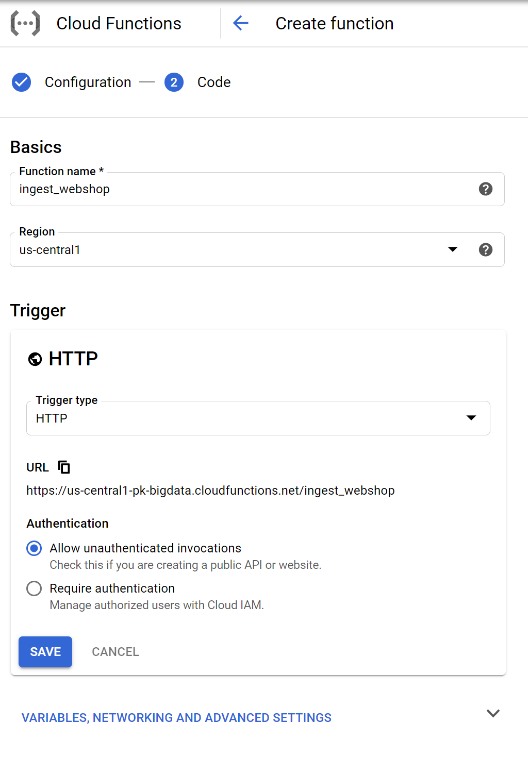Save the trigger settings

click(45, 652)
